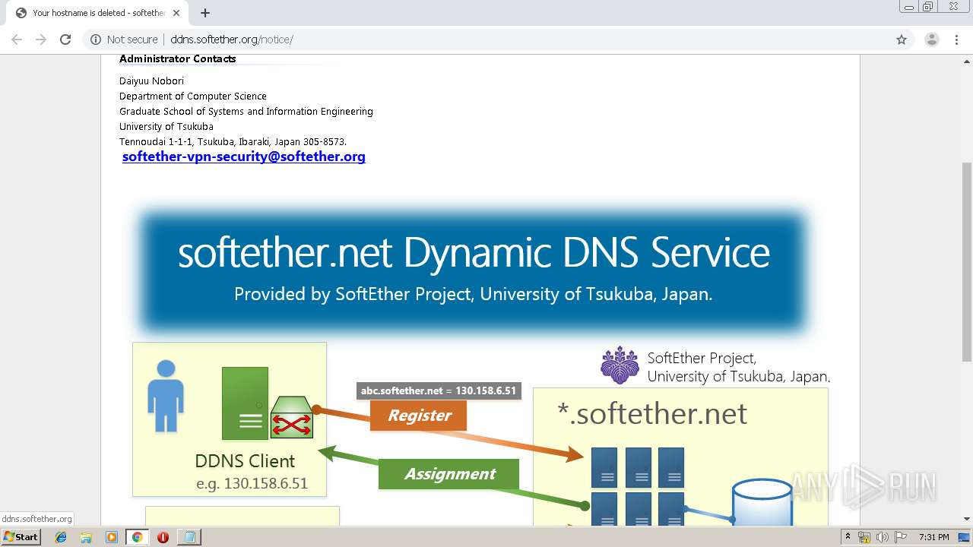Go back using the browser back arrow

(17, 40)
